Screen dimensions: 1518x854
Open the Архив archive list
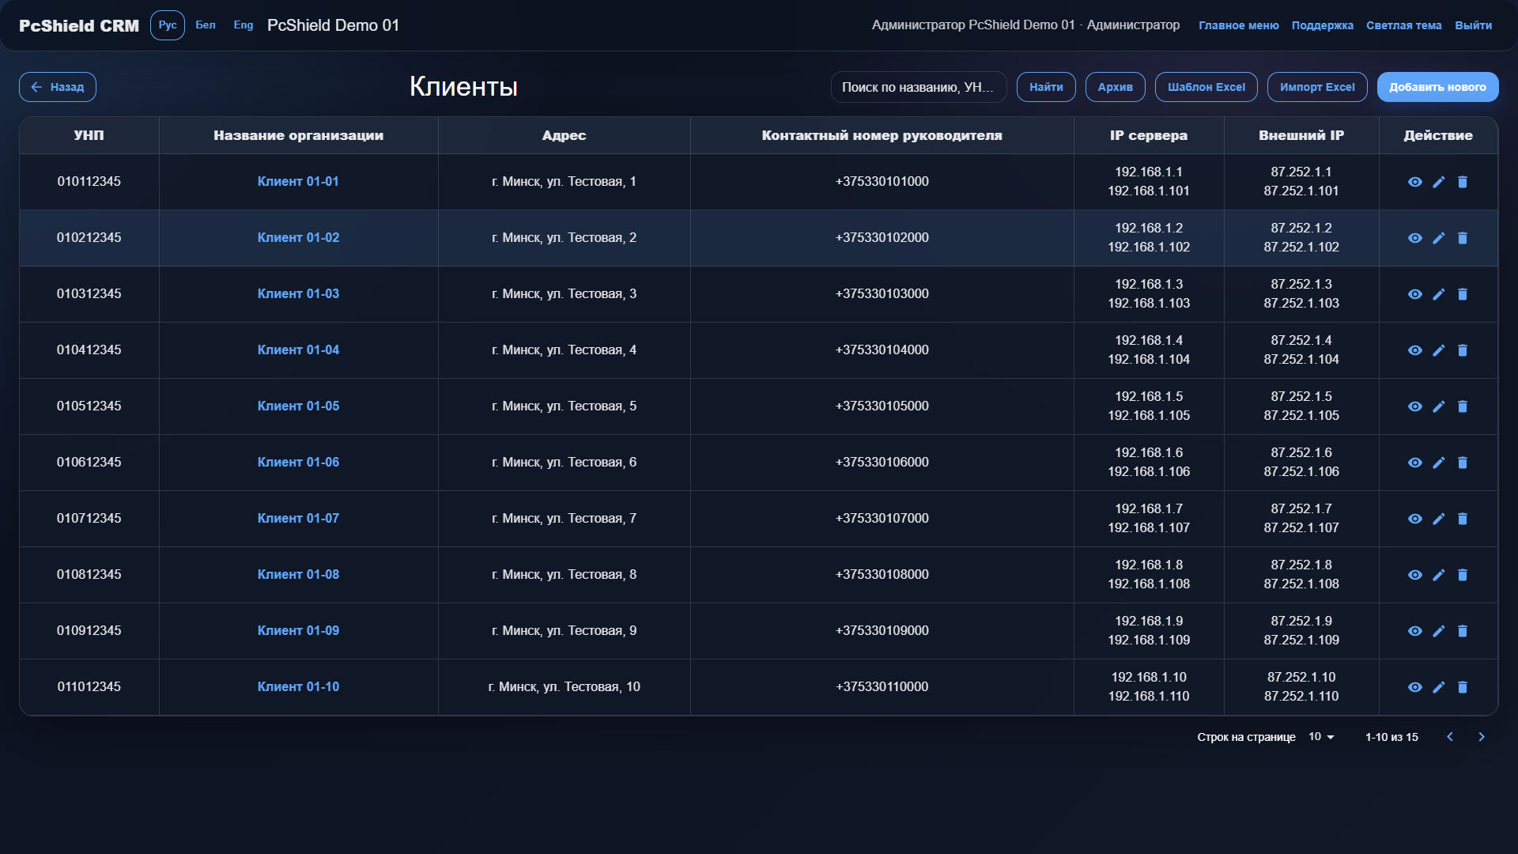tap(1116, 87)
